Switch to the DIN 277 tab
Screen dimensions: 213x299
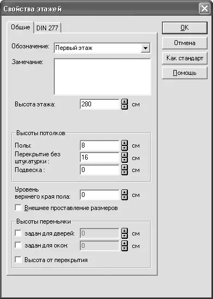click(47, 28)
